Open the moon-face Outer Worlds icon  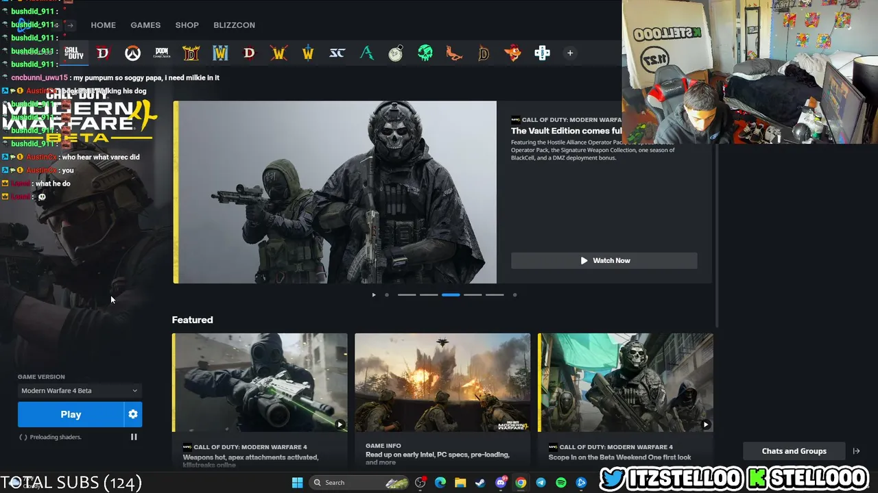396,53
